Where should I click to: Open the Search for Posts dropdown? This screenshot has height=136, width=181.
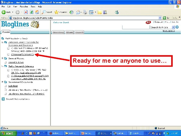[x=173, y=27]
